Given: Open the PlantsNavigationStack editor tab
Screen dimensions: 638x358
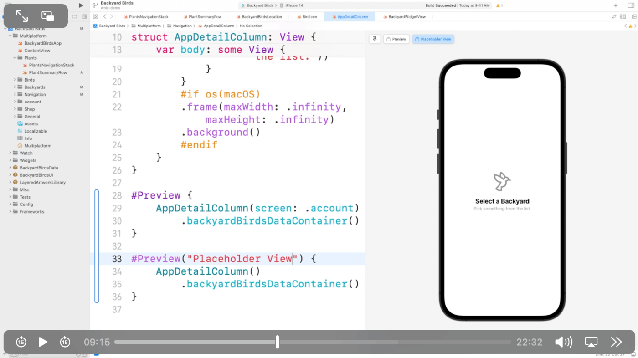Looking at the screenshot, I should (x=146, y=17).
